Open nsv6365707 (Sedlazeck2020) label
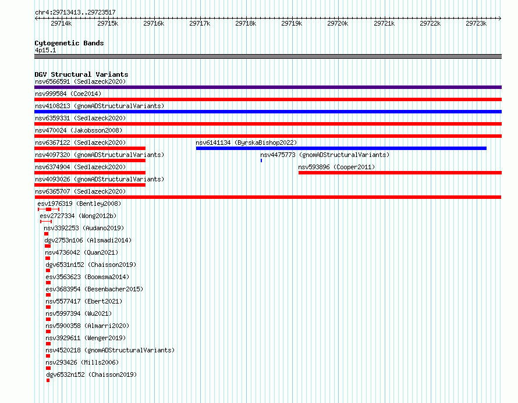518x403 pixels. click(80, 191)
